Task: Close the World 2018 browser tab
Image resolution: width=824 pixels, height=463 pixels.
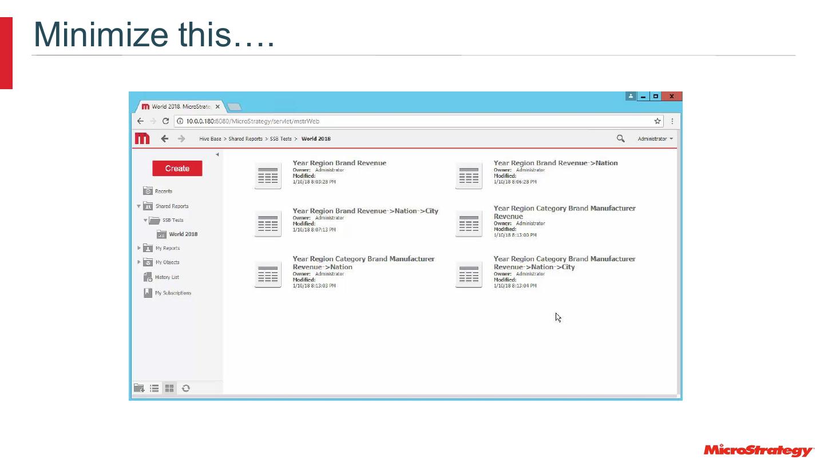Action: pyautogui.click(x=217, y=107)
